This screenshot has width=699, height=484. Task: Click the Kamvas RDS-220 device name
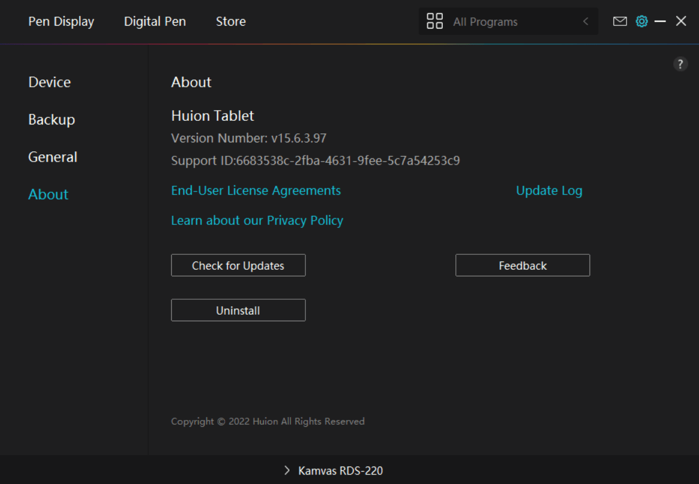341,471
